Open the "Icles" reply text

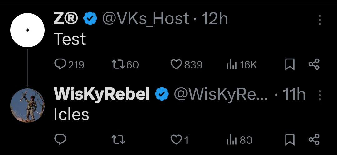71,115
